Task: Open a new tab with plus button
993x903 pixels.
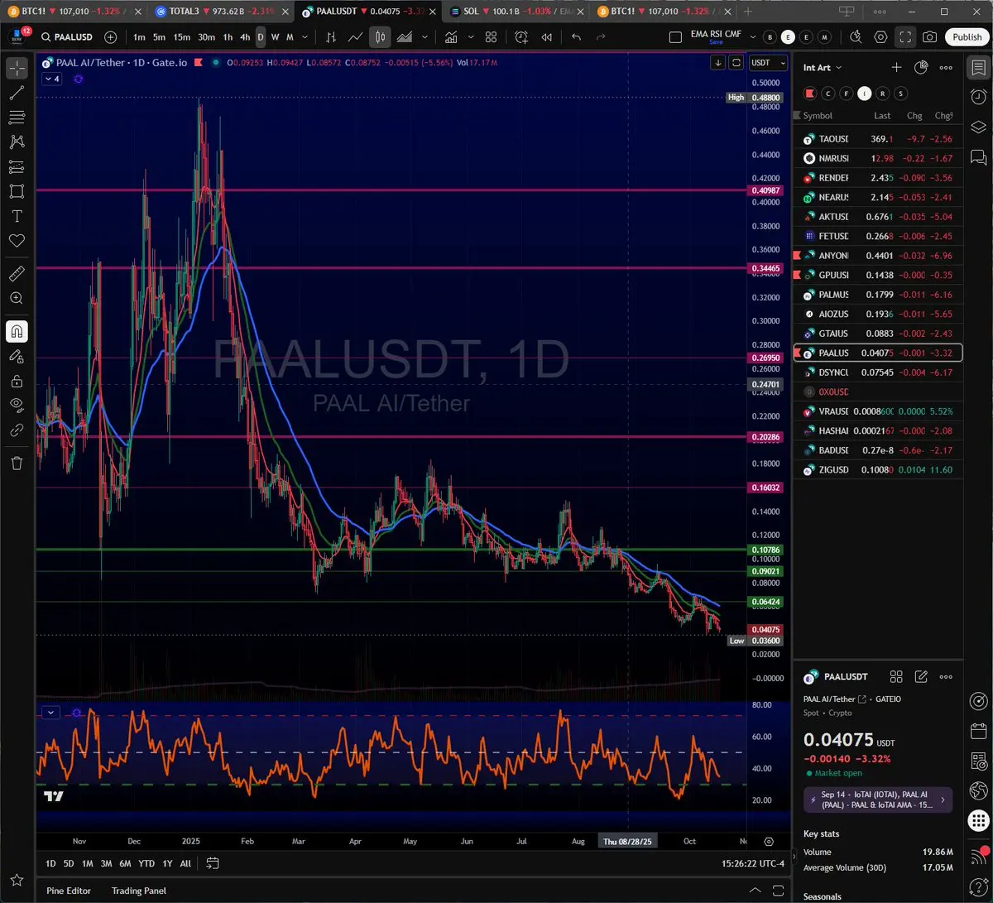Action: [748, 12]
